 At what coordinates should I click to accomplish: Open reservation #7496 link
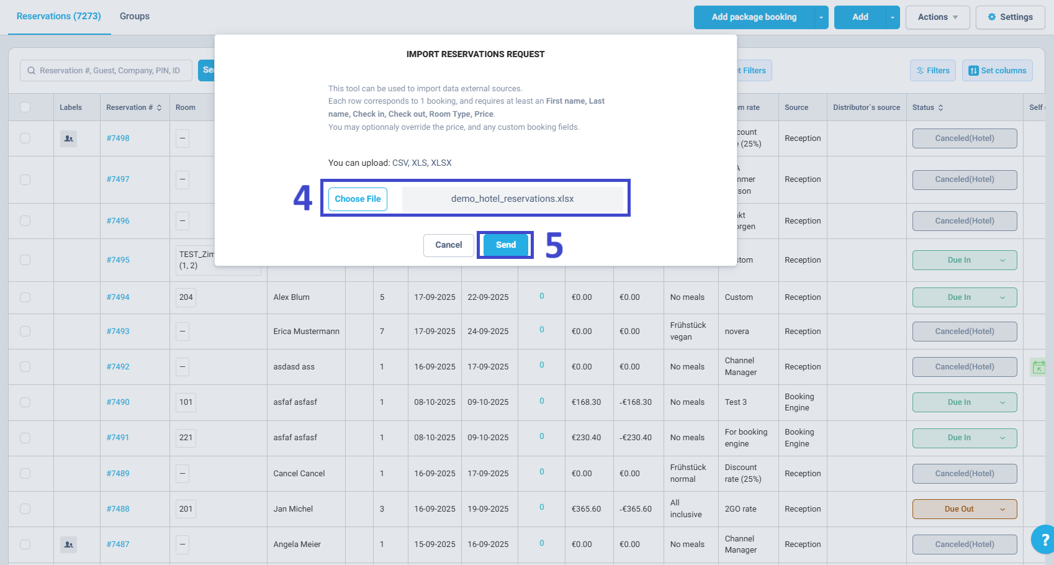[x=118, y=221]
